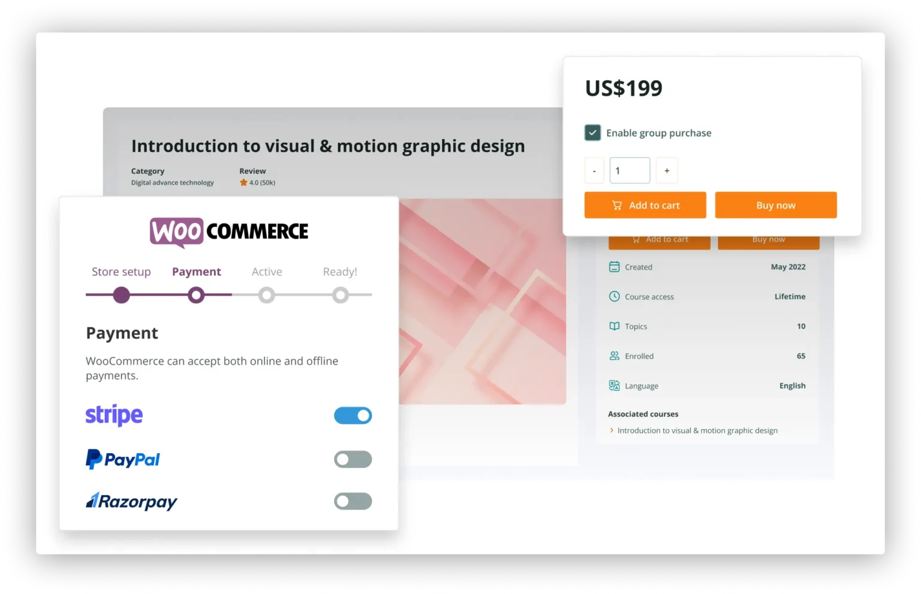Click the Store setup progress dot

[x=122, y=295]
